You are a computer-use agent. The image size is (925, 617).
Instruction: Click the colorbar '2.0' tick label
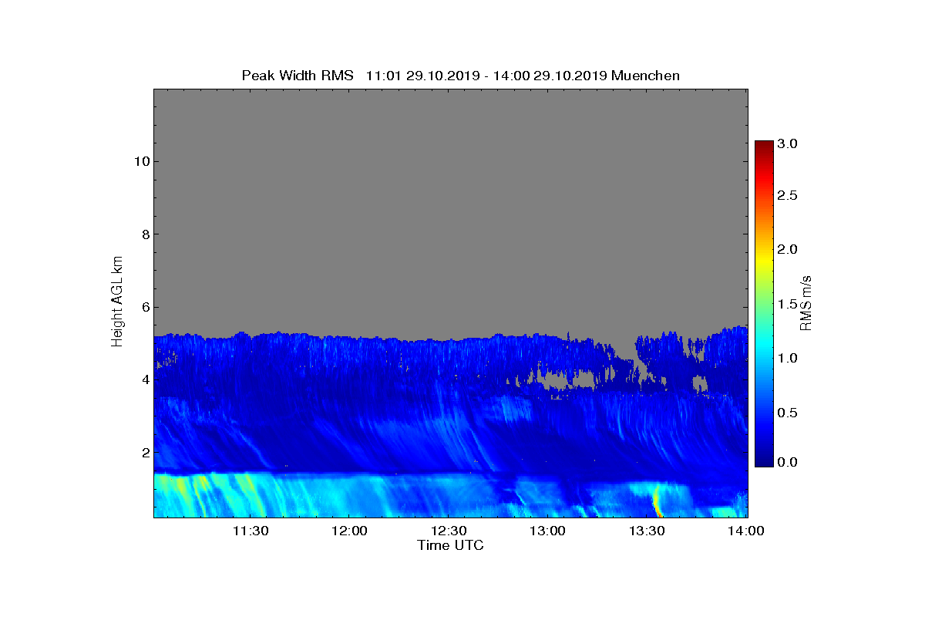(787, 249)
